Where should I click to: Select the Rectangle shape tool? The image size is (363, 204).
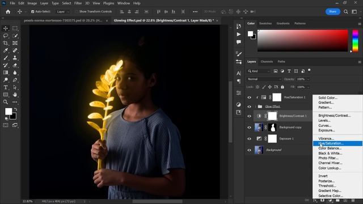pos(6,95)
